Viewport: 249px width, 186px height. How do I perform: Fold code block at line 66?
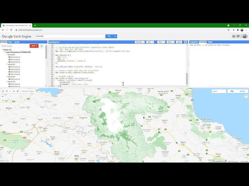tap(54, 78)
